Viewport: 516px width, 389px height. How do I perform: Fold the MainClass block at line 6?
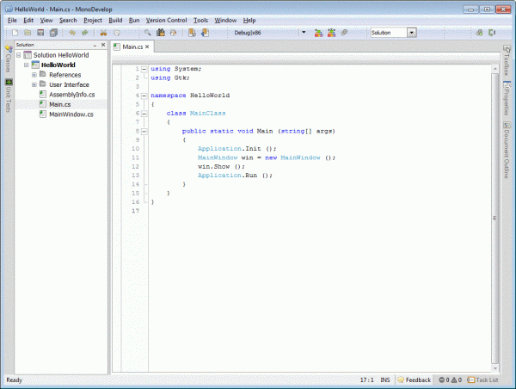[144, 114]
